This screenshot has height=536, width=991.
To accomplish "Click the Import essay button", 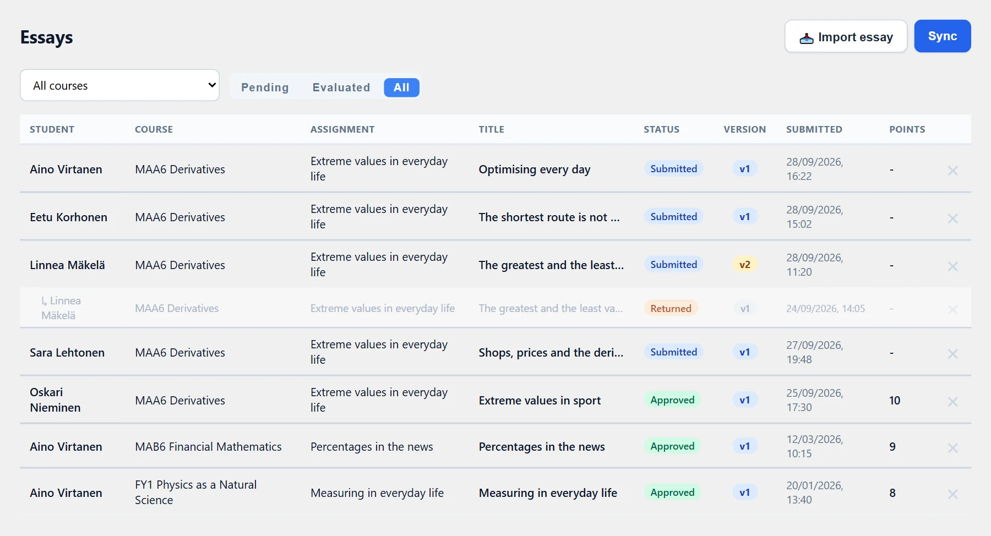I will [846, 36].
